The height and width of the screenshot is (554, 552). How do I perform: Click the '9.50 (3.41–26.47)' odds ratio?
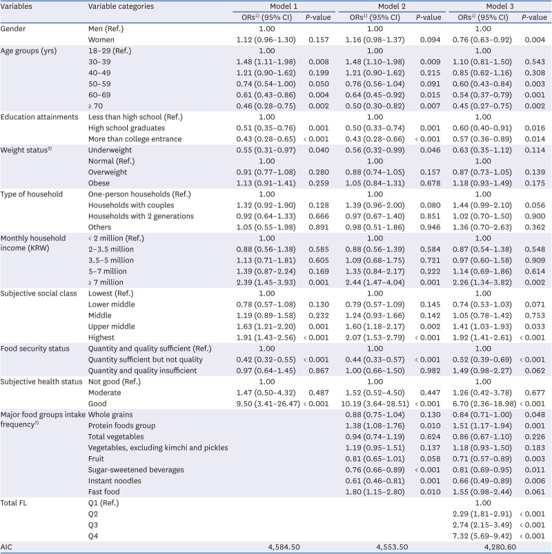point(268,404)
